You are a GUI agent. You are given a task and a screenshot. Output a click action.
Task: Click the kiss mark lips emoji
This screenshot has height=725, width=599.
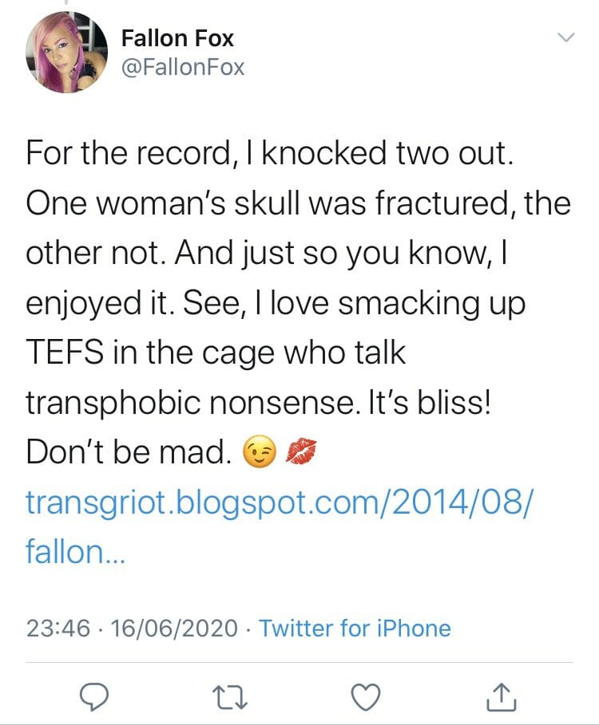[300, 453]
